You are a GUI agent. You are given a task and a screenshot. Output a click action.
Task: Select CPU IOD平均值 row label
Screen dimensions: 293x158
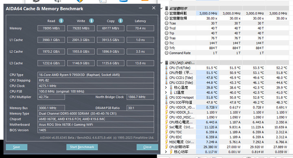pos(181,102)
